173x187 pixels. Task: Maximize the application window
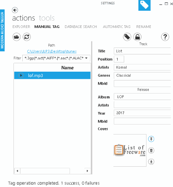point(166,4)
